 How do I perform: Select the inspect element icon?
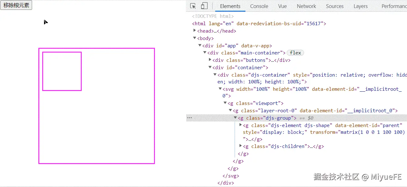point(193,6)
